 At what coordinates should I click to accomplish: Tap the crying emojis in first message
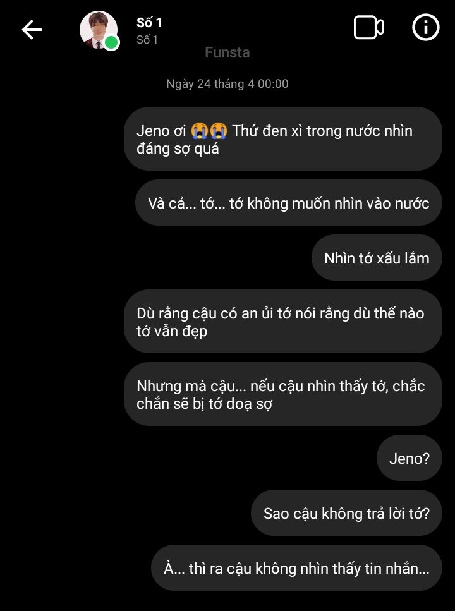point(209,131)
